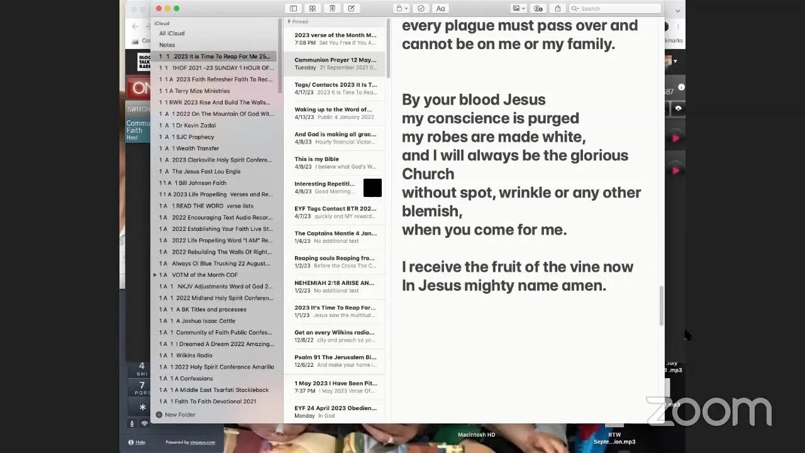Click the black thumbnail on Interesting Repetiti note

[372, 187]
